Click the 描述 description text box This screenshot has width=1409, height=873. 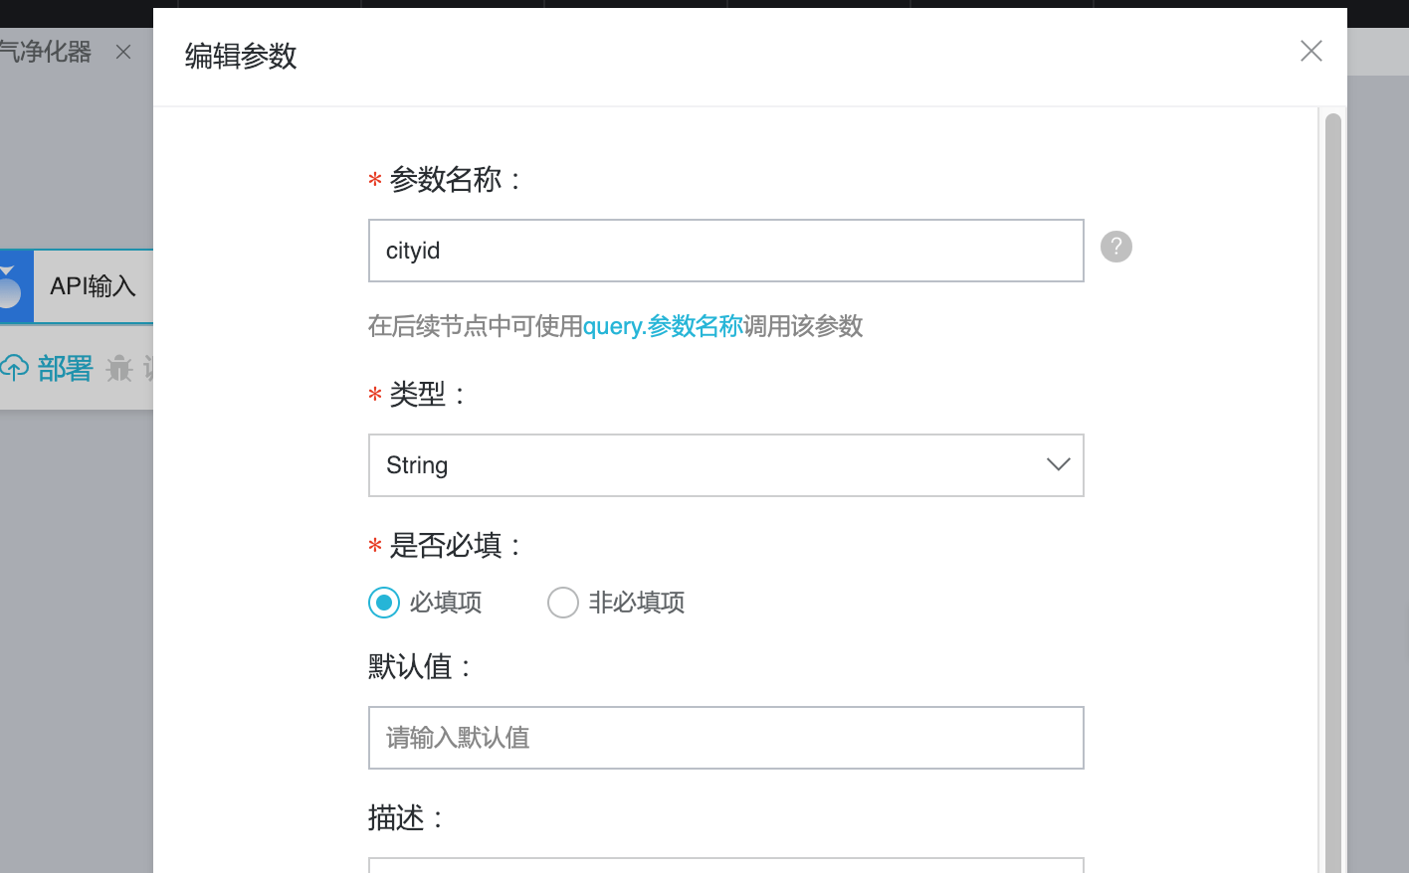point(725,865)
